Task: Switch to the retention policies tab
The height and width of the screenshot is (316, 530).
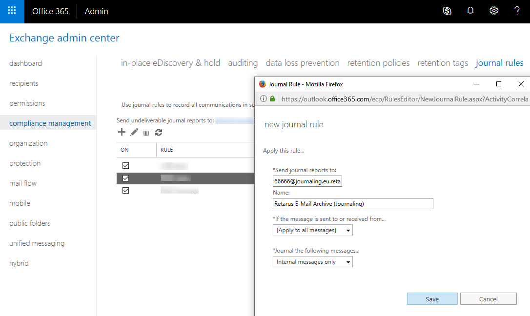Action: (378, 63)
